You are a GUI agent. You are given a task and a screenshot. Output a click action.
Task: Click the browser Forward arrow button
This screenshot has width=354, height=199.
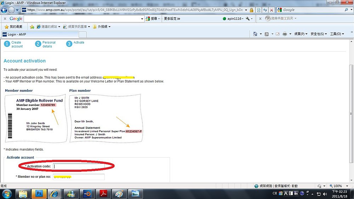pos(11,10)
